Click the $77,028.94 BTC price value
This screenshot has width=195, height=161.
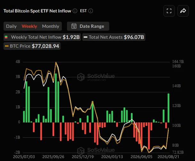click(x=45, y=46)
